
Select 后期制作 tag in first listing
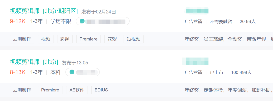coord(22,39)
